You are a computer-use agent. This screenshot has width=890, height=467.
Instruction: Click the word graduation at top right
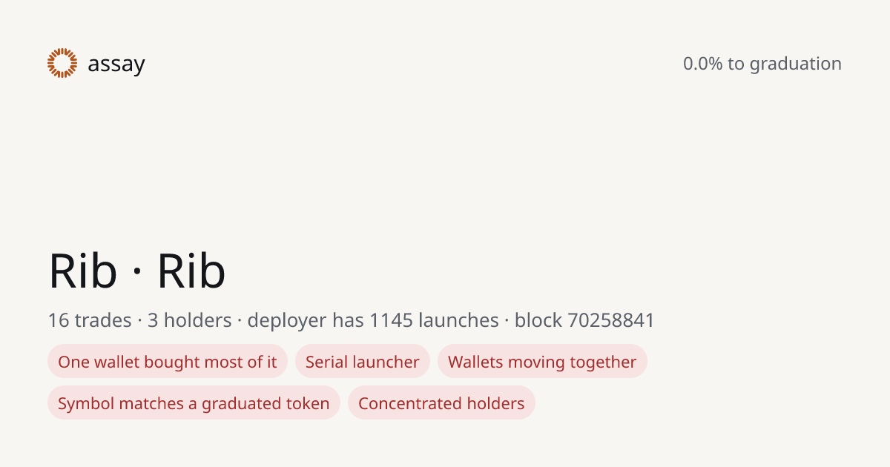pyautogui.click(x=796, y=64)
